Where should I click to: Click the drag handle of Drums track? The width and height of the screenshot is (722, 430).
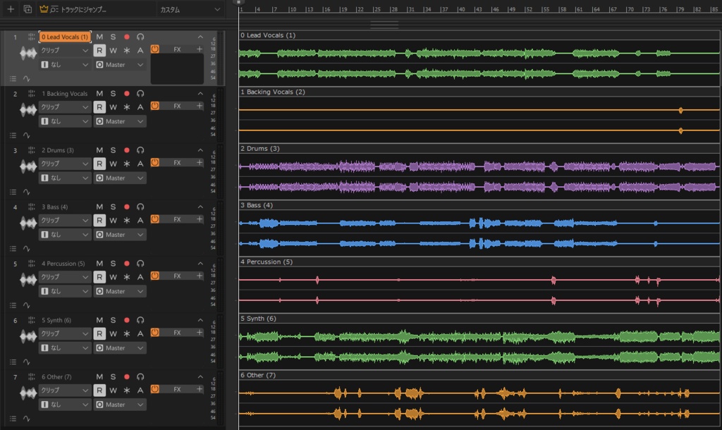(x=31, y=150)
